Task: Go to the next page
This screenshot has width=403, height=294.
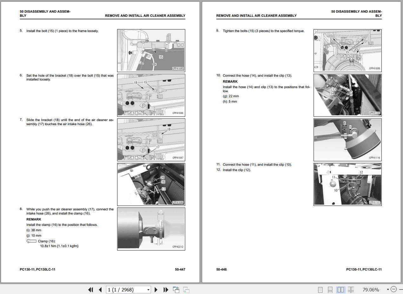Action: pos(156,290)
